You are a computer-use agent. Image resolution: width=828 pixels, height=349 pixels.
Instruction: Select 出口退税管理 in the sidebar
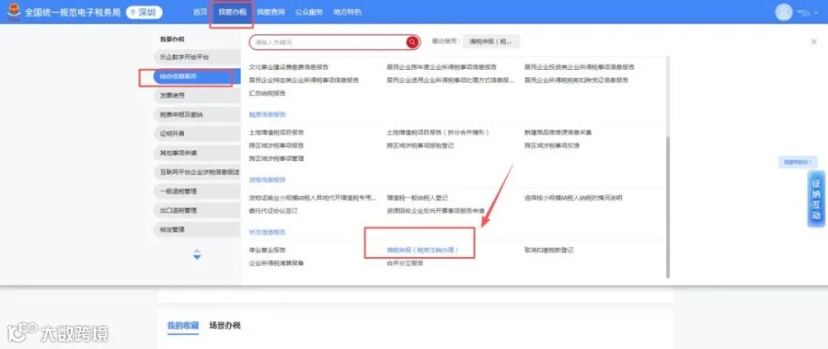click(197, 210)
